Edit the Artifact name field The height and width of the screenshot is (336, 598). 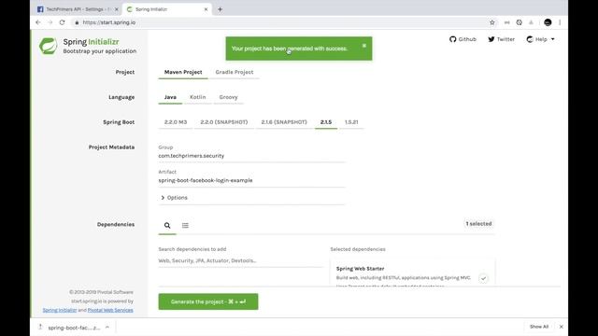tap(251, 180)
